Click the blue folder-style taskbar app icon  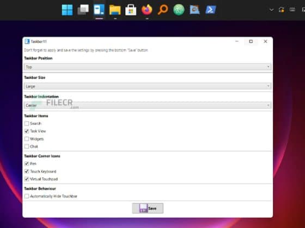(195, 10)
